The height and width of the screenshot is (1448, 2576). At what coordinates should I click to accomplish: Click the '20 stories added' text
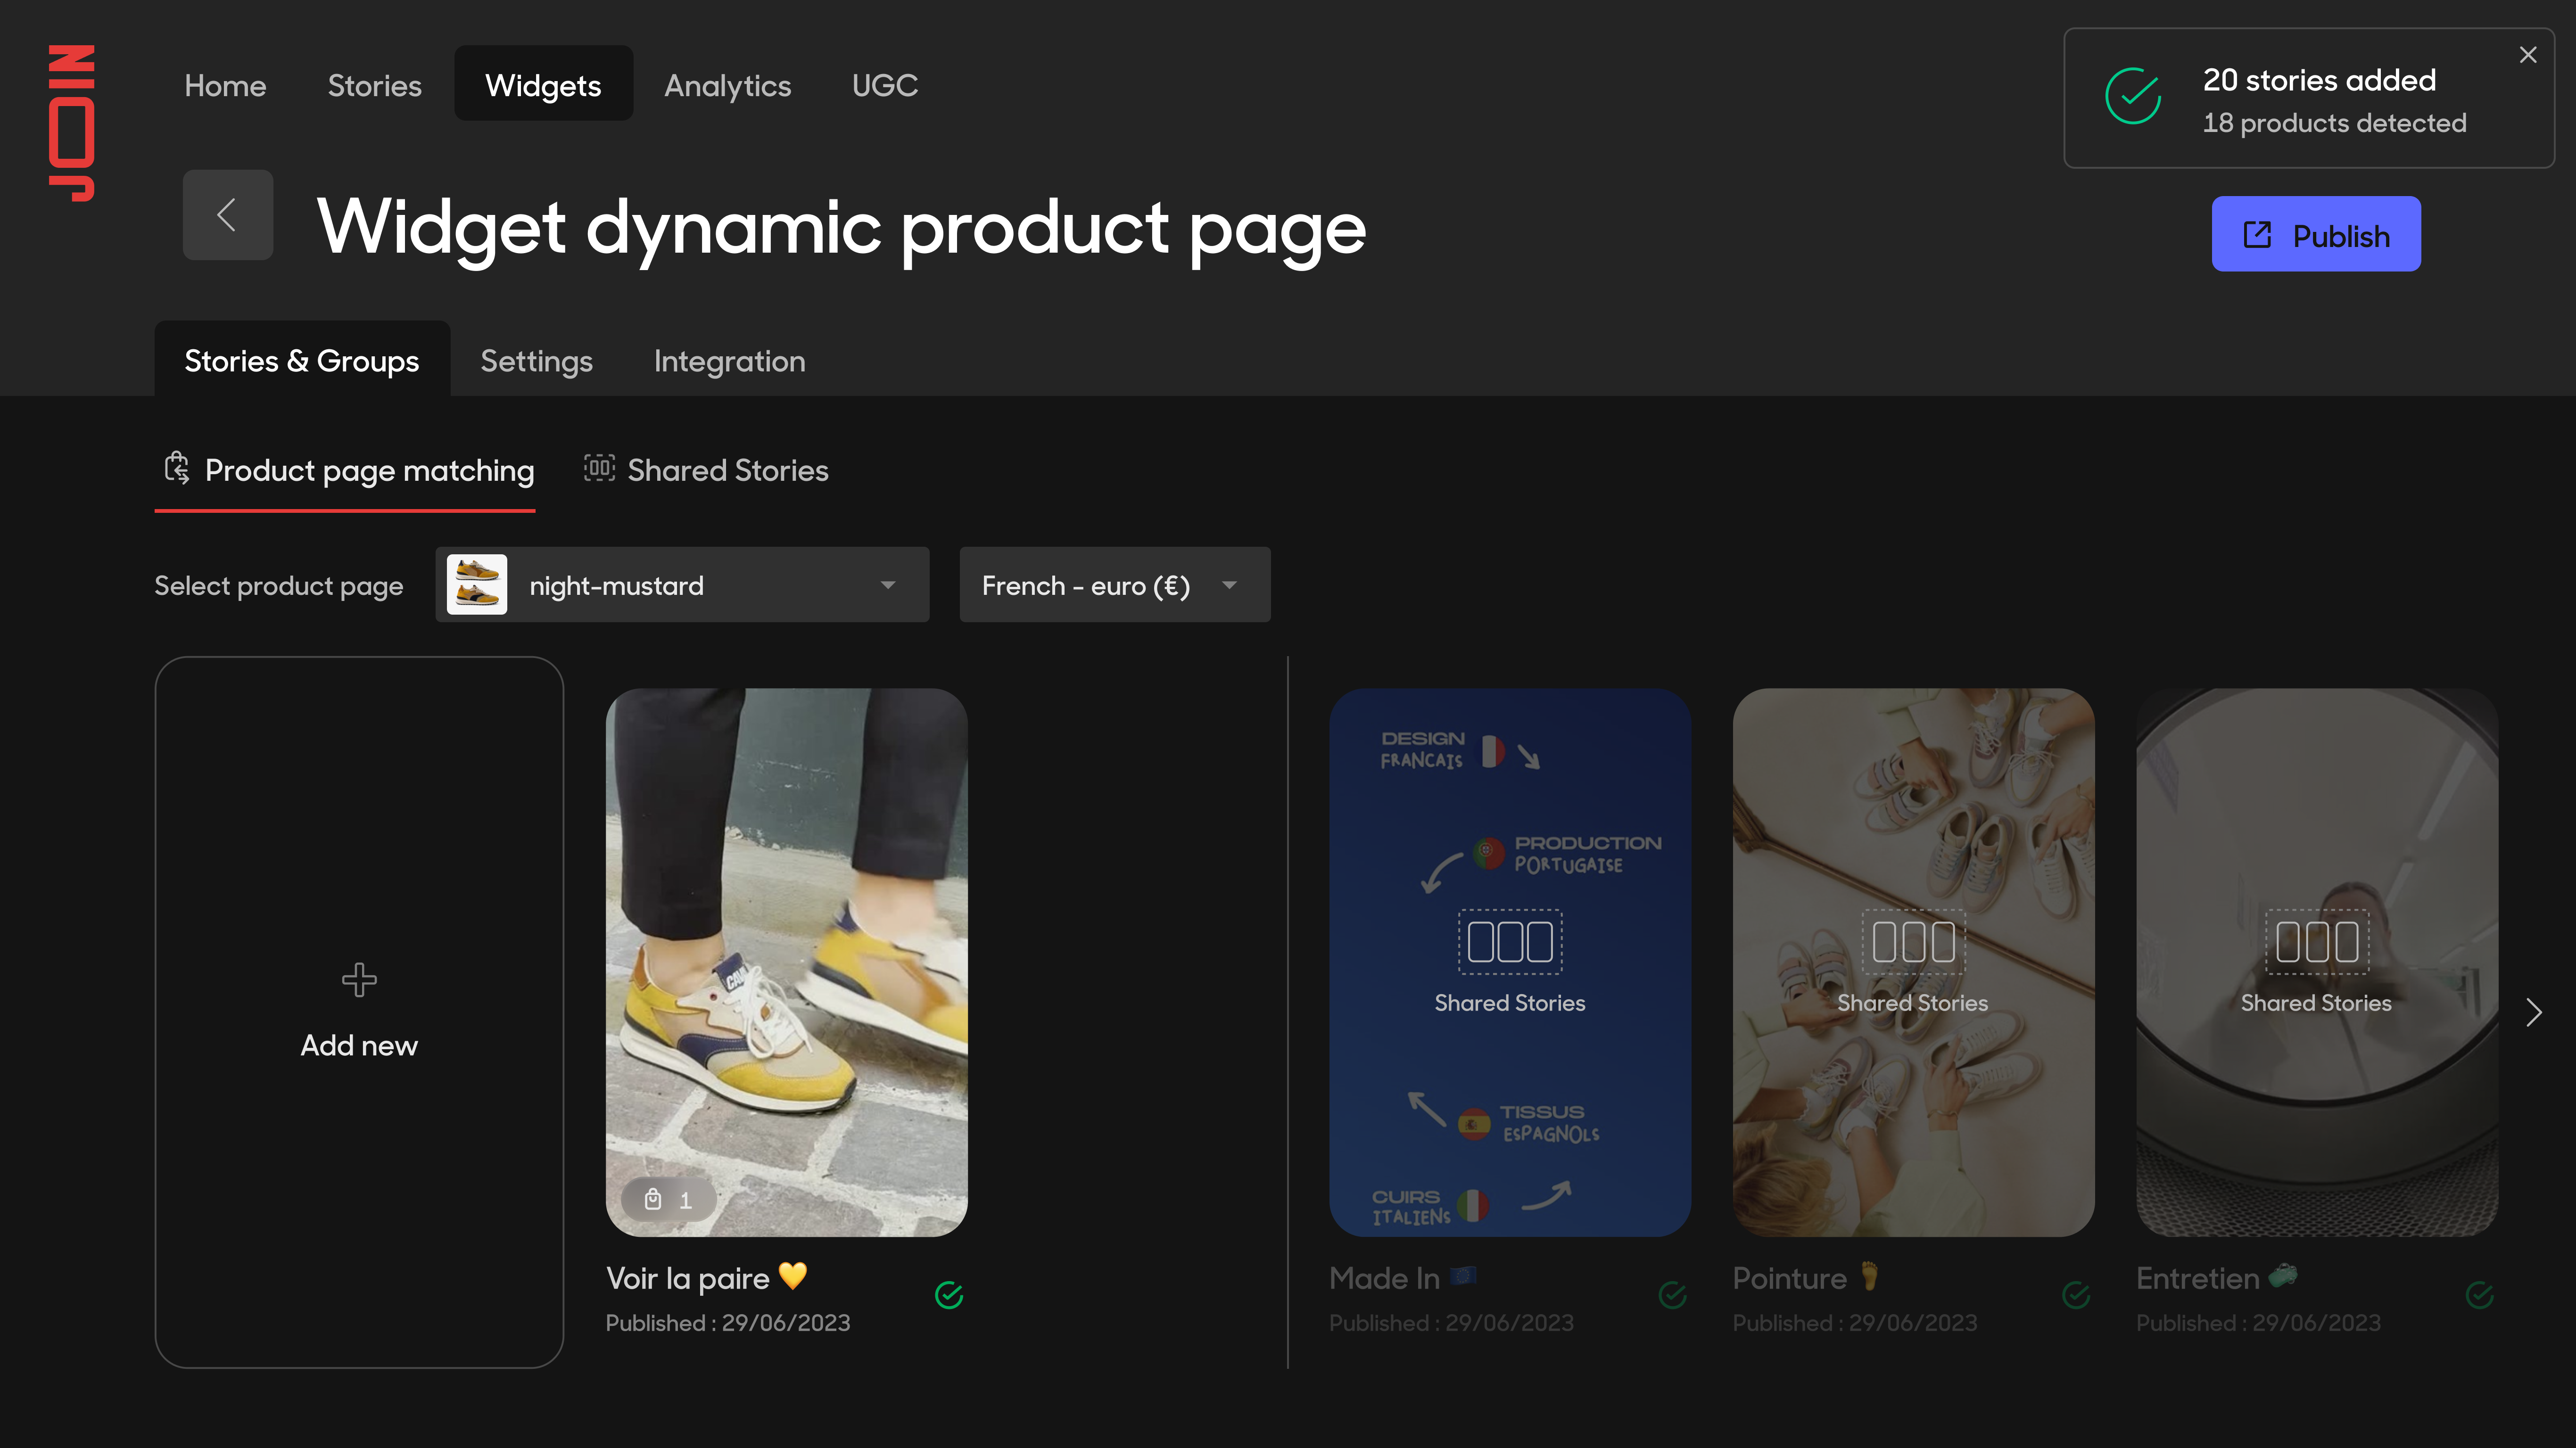click(2320, 80)
